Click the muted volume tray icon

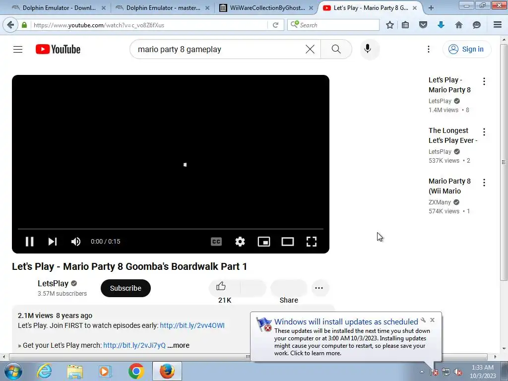458,372
